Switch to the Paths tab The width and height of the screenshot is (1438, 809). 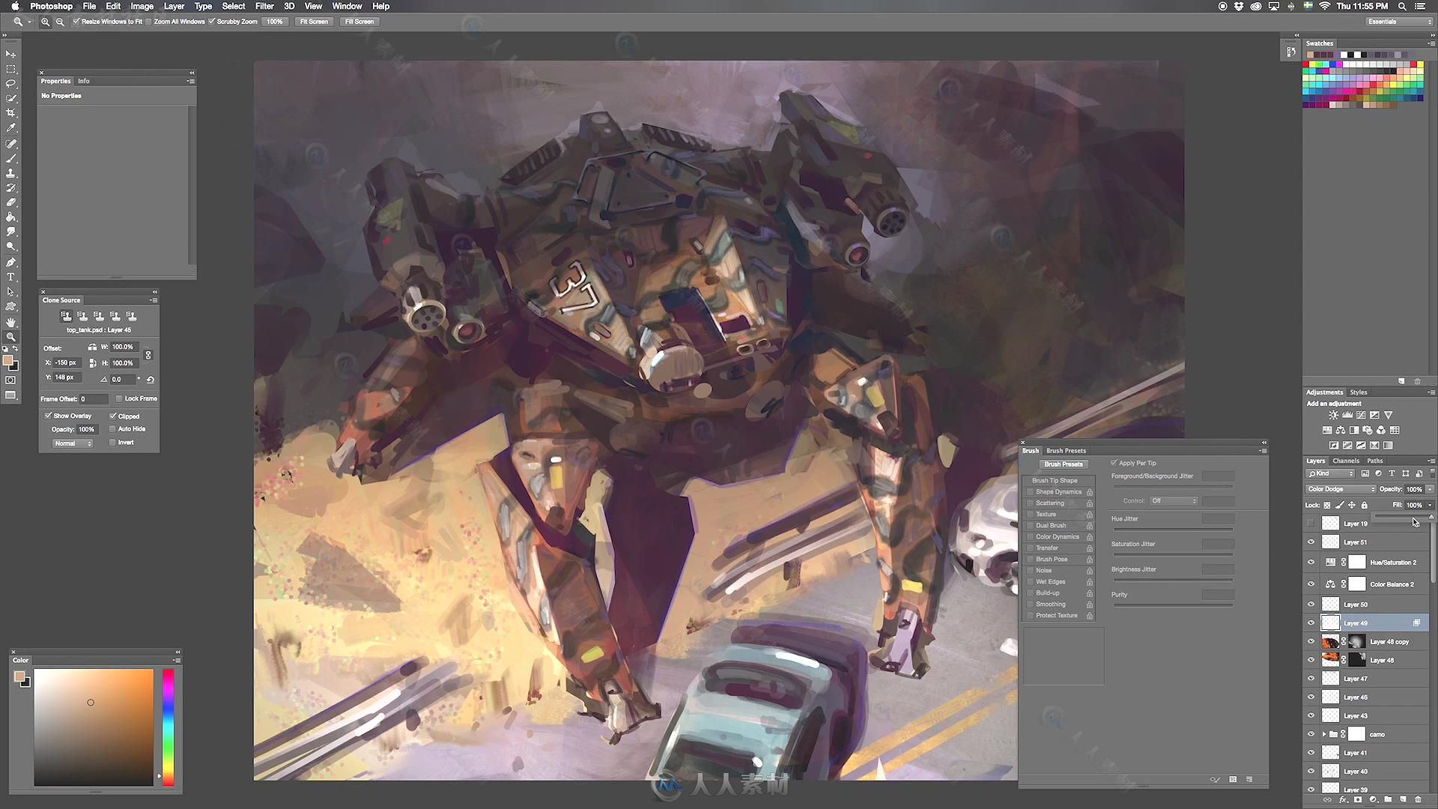(x=1375, y=461)
